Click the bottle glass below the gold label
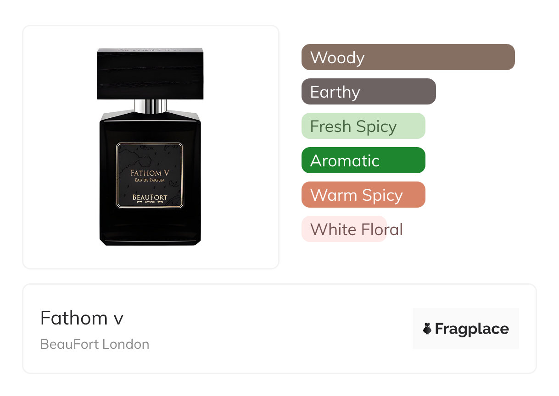559x396 pixels. [x=150, y=226]
